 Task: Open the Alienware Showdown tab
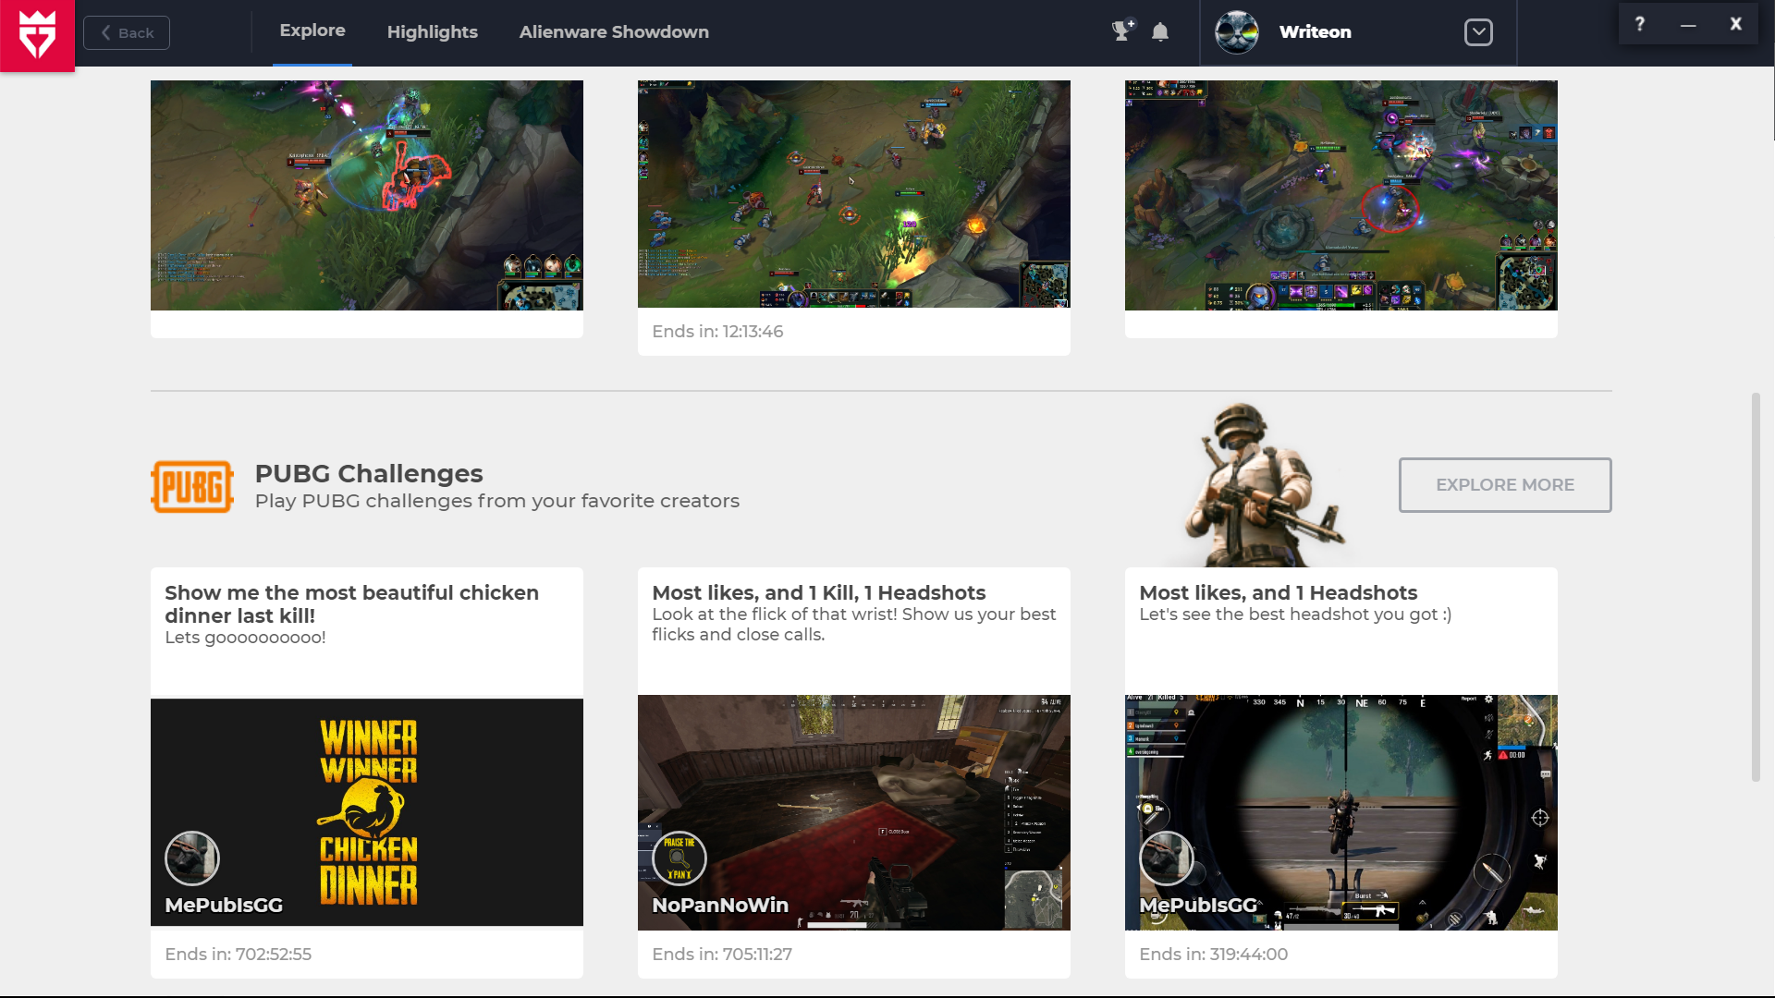click(x=614, y=32)
